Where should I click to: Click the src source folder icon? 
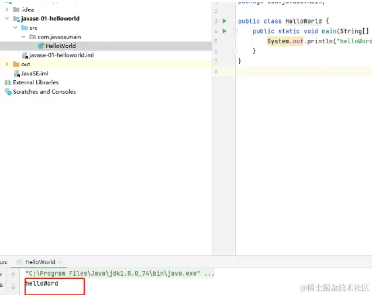pos(25,28)
